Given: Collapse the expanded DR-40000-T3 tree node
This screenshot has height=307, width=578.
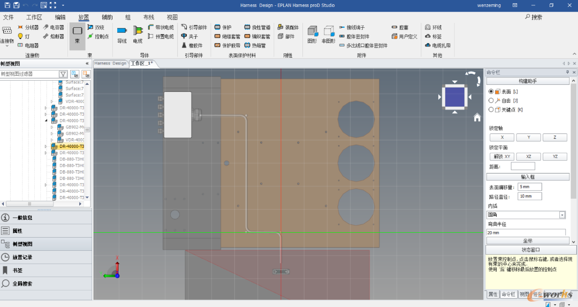Looking at the screenshot, I should (x=46, y=121).
